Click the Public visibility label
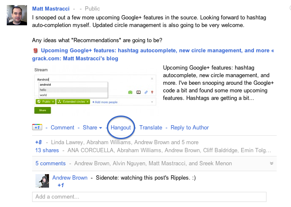Screen dimensions: 291x207 [x=92, y=8]
